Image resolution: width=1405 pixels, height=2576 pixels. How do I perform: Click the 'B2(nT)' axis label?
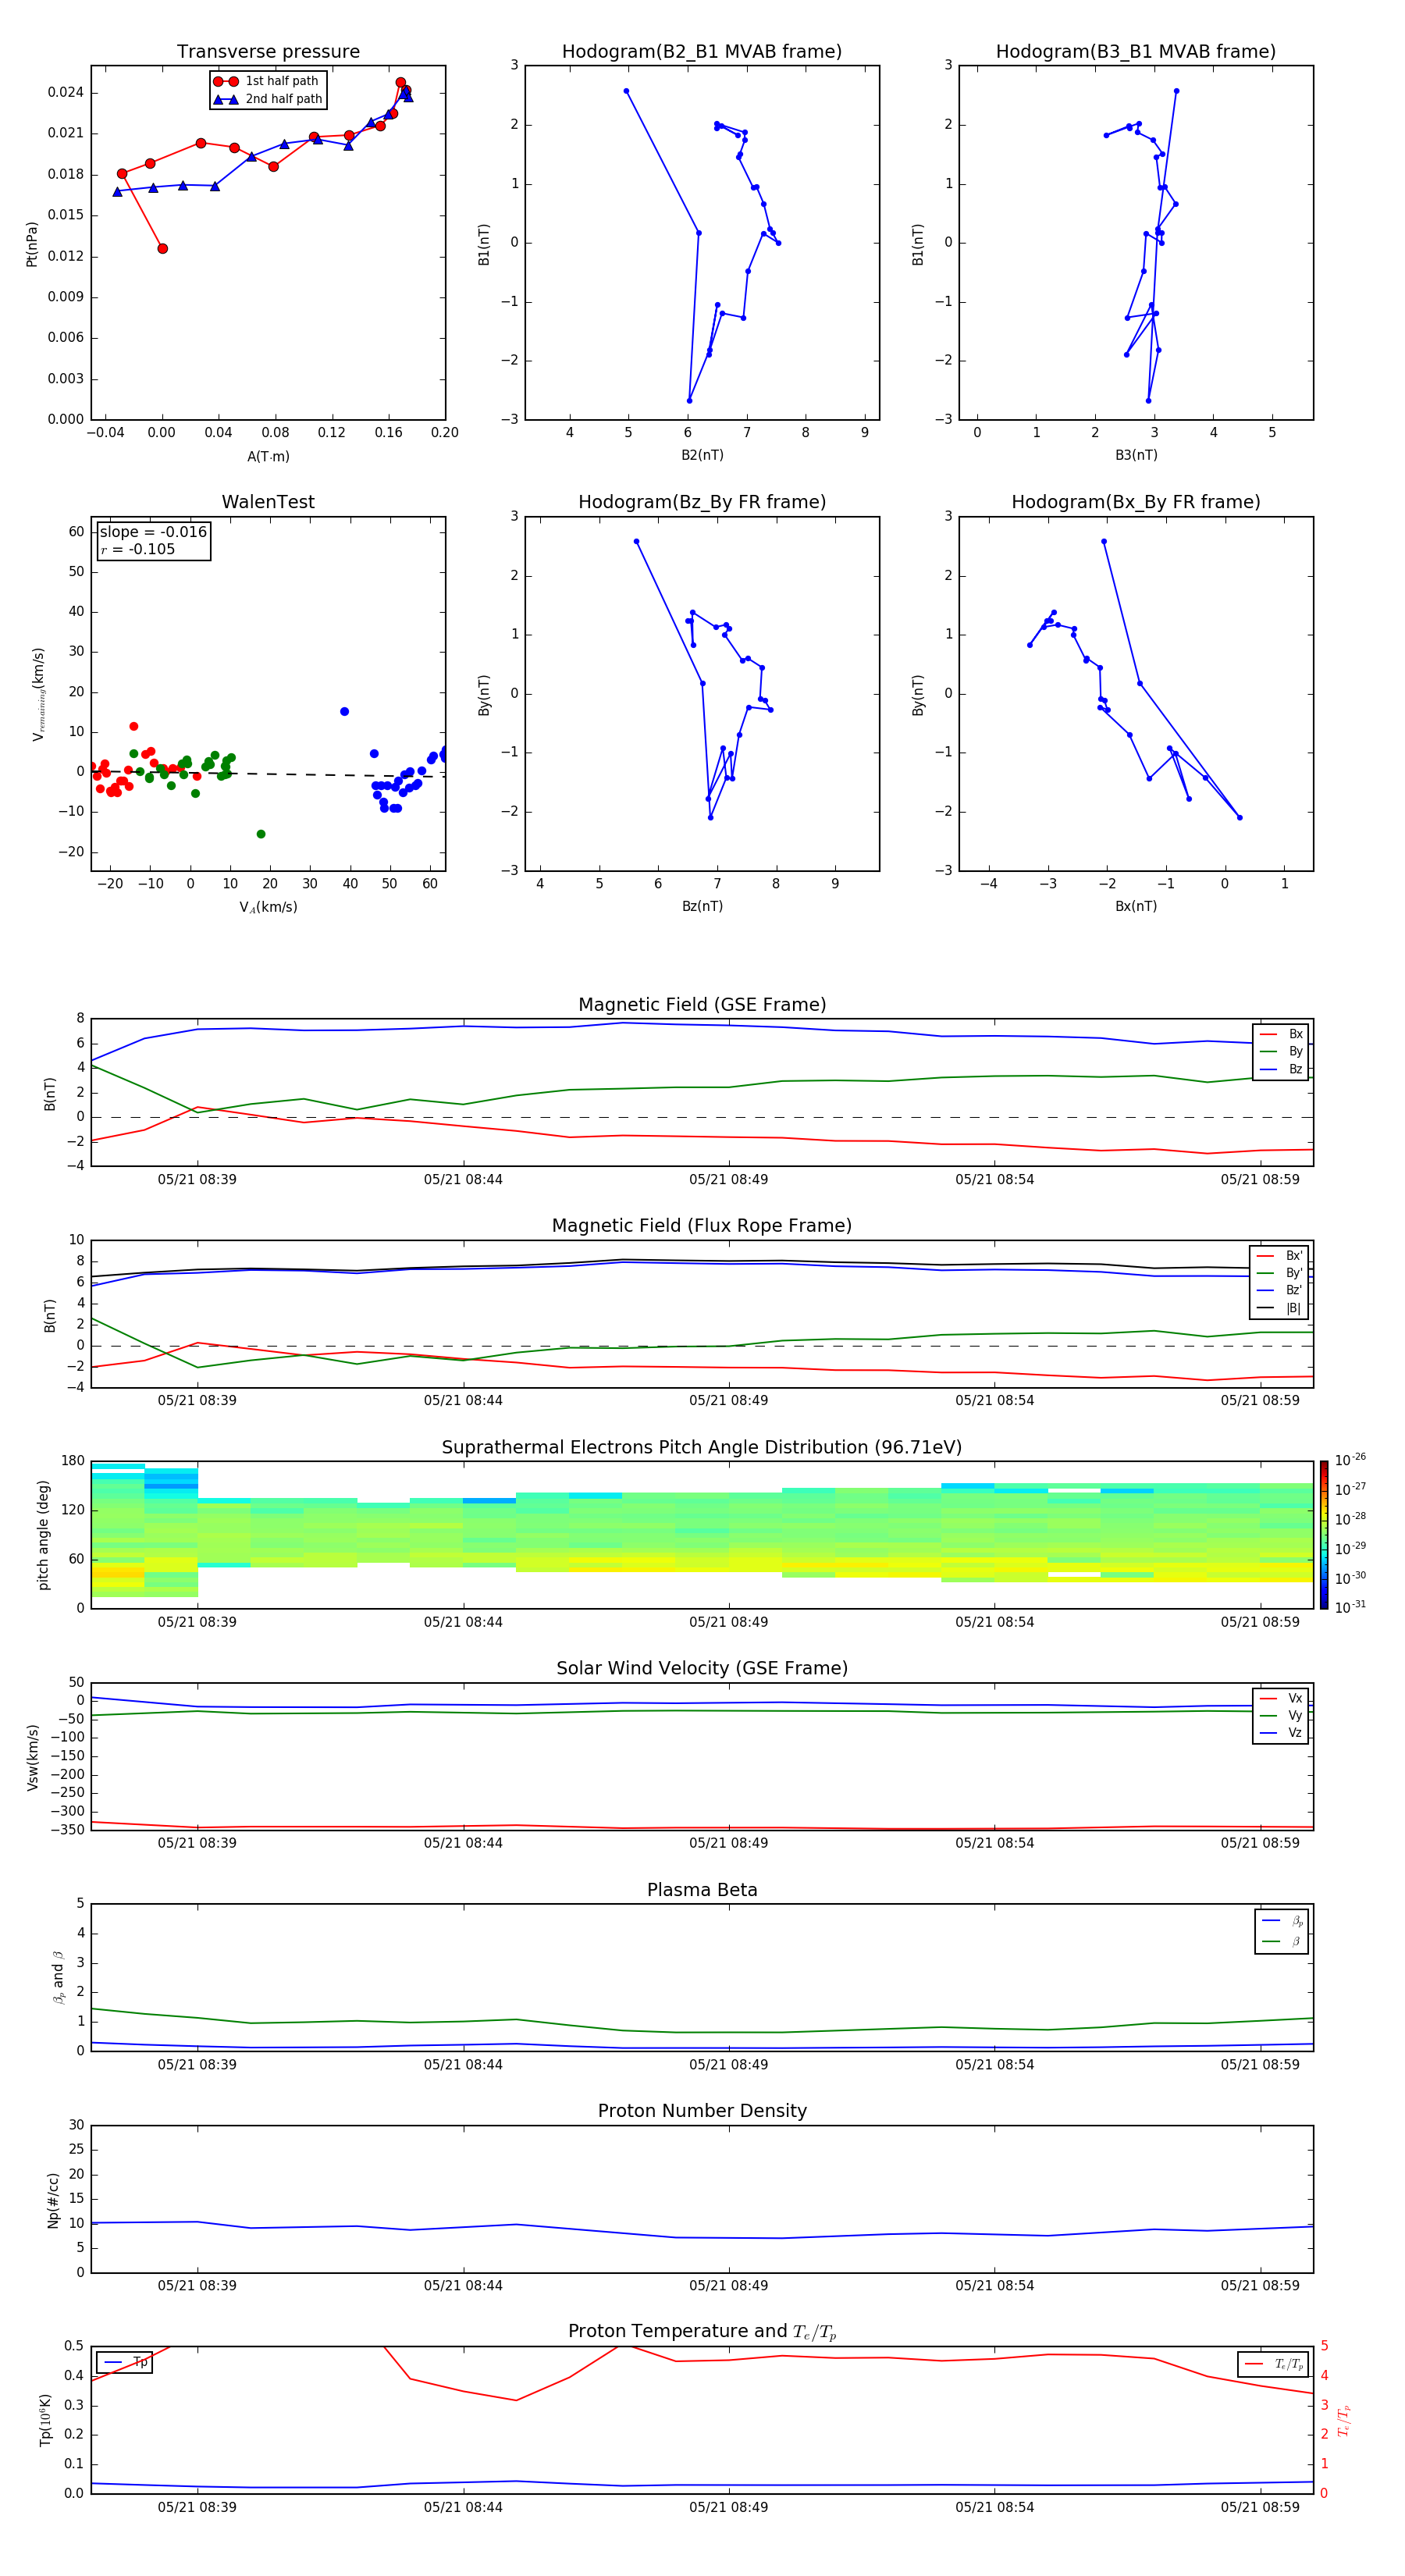click(x=702, y=455)
